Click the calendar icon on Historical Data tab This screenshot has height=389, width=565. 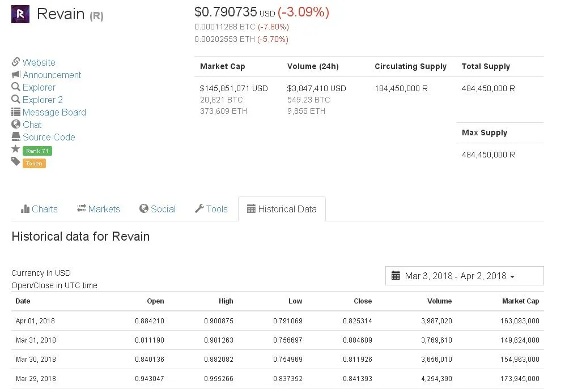pos(251,208)
